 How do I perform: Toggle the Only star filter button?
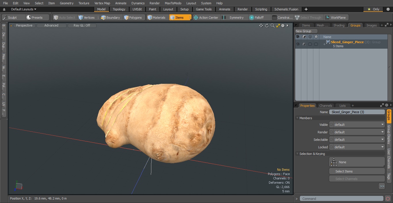point(374,9)
